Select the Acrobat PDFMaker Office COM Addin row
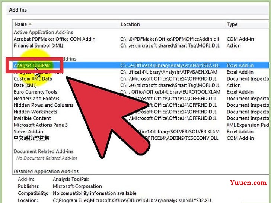Screen dimensions: 271x203 141,39
